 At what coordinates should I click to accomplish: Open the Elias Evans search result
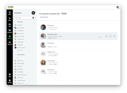(78, 71)
